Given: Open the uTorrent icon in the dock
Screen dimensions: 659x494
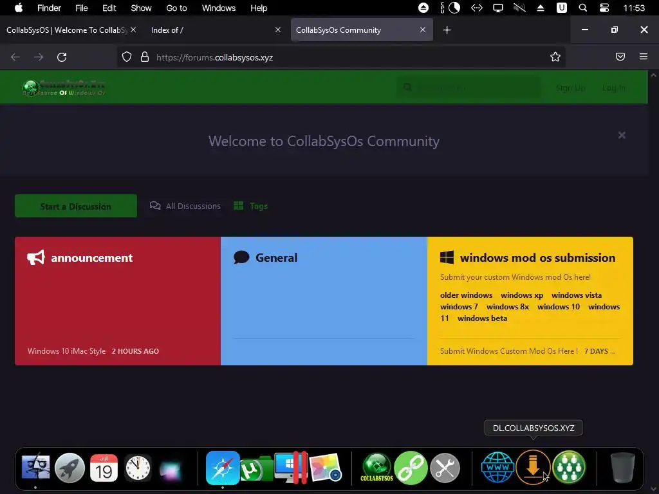Looking at the screenshot, I should [256, 468].
